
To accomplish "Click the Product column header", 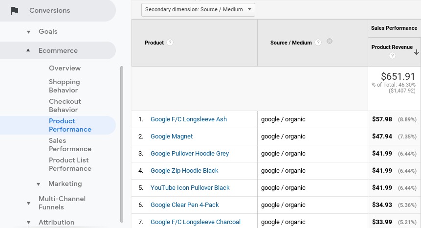I will 154,43.
